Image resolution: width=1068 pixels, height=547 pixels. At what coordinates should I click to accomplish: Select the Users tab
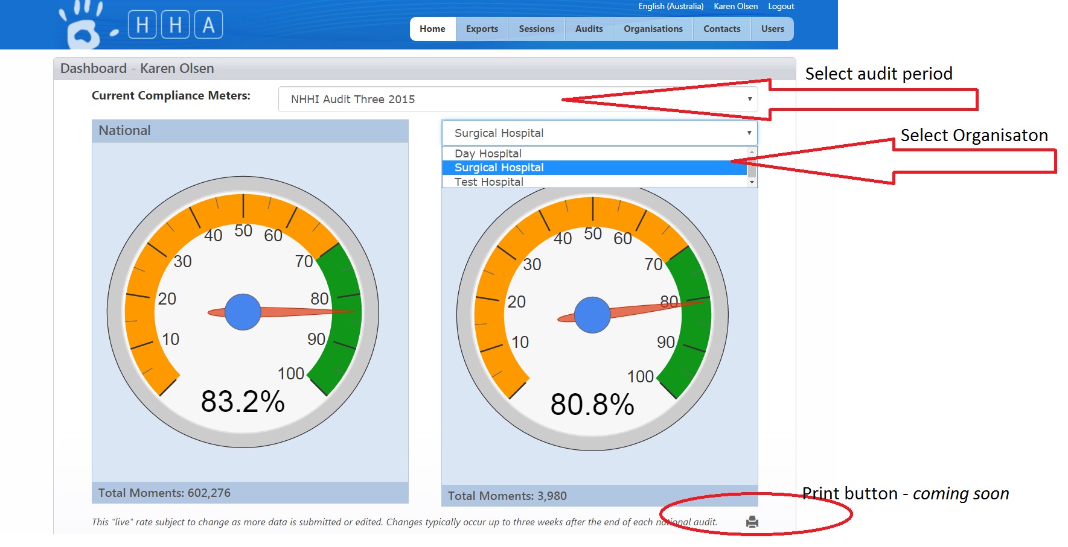(772, 29)
